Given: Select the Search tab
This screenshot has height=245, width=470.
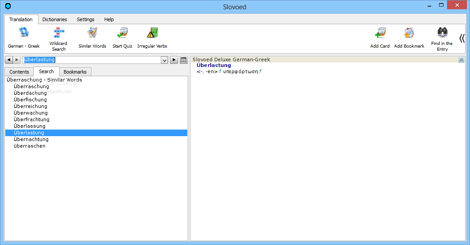Looking at the screenshot, I should point(46,71).
